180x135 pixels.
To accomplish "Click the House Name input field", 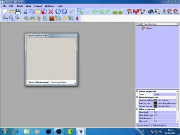I will coord(165,94).
